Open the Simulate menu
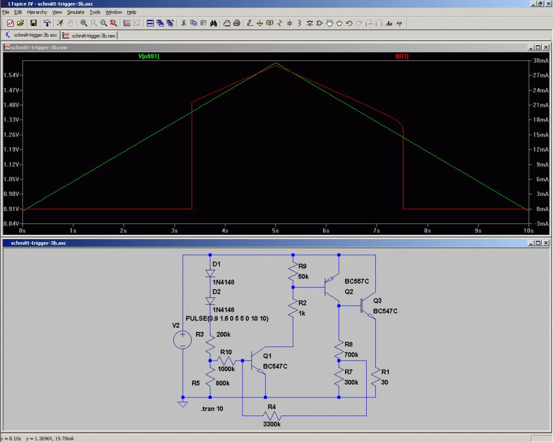Screen dimensions: 553x442 click(x=76, y=12)
